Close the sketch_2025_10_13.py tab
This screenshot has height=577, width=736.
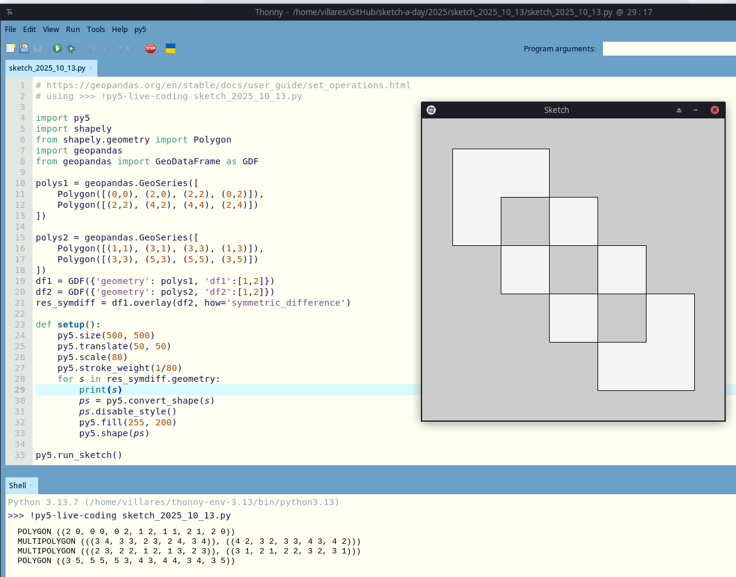click(x=91, y=68)
